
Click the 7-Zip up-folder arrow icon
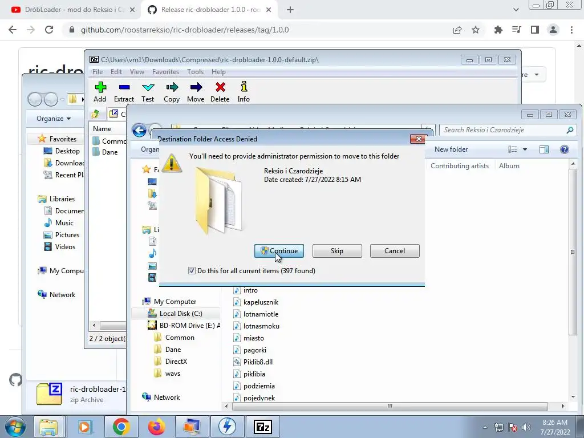click(96, 113)
